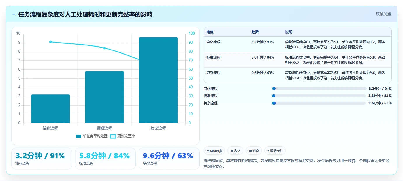Click the summary paragraph starting 流程越复杂

(296, 164)
